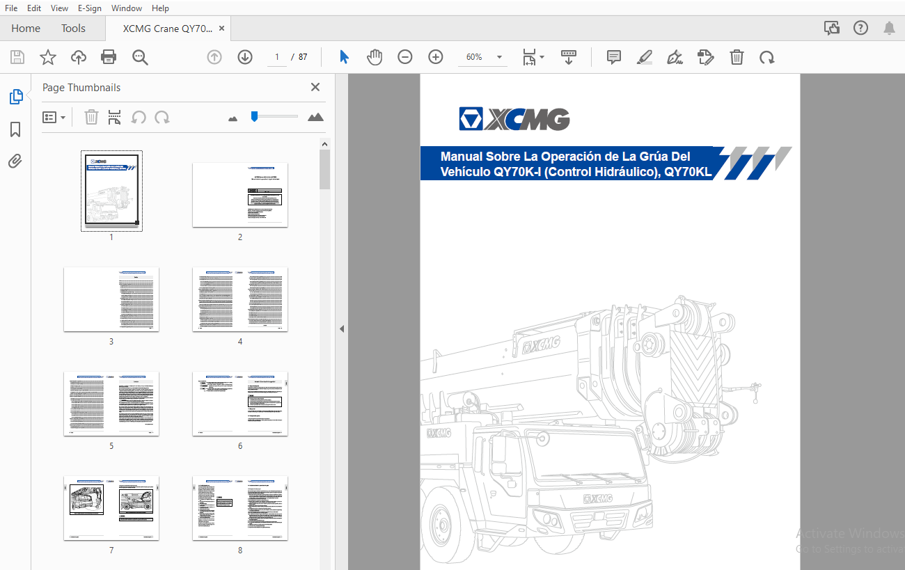Select the XCMG Crane QY70 document tab
The image size is (905, 570).
click(168, 29)
